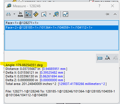Open Measurement History icon
The width and height of the screenshot is (120, 104).
click(56, 14)
